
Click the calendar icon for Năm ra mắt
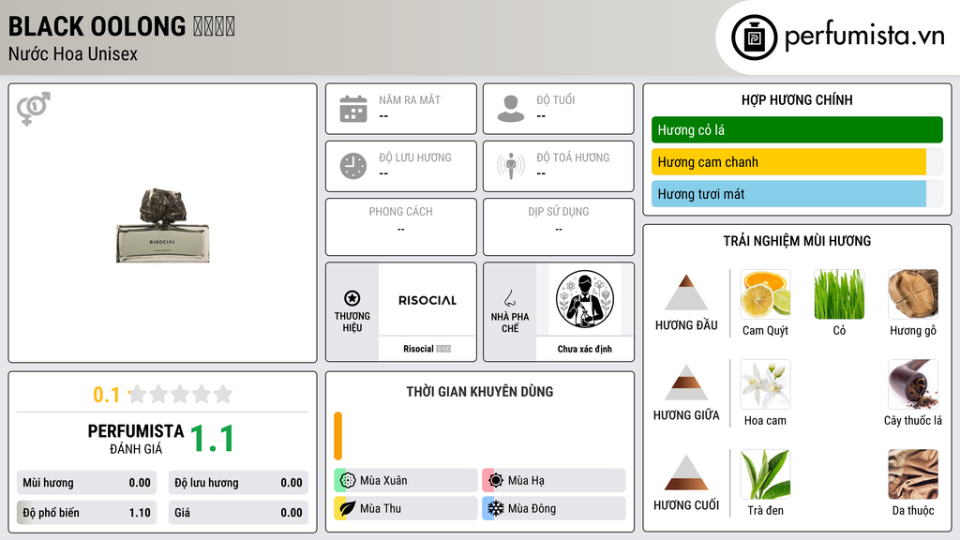coord(353,109)
